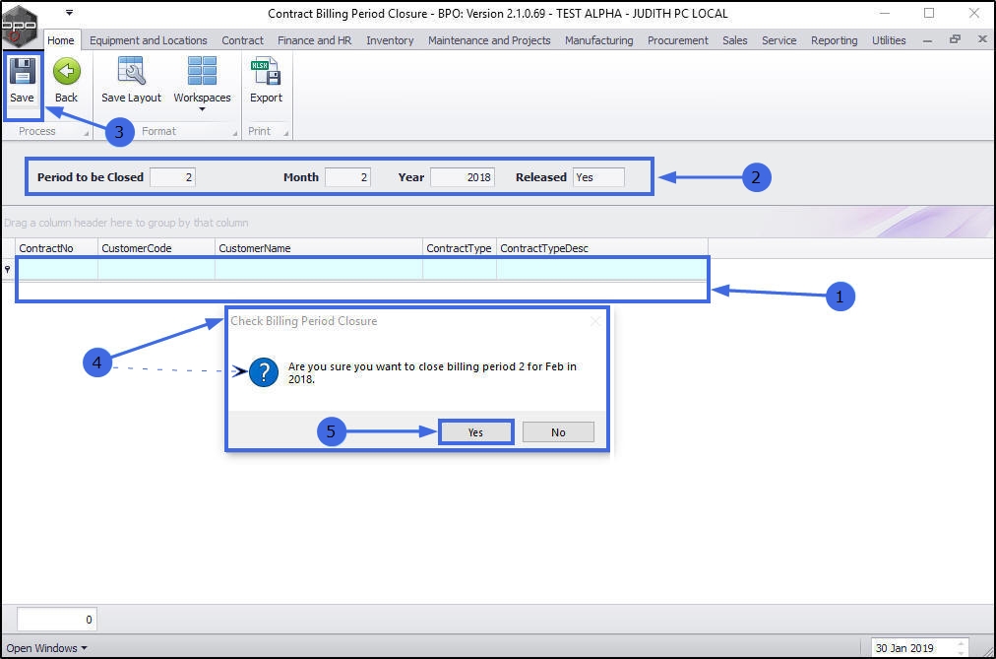996x659 pixels.
Task: Expand the Print group launcher
Action: pos(285,133)
